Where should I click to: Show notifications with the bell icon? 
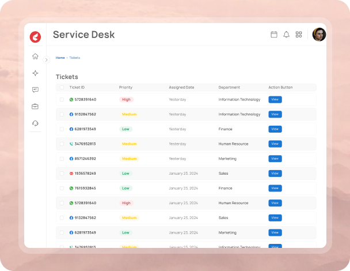tap(286, 35)
